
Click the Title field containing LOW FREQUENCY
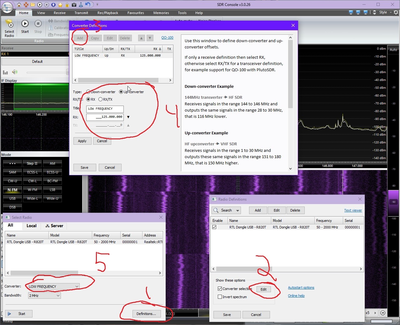coord(105,109)
